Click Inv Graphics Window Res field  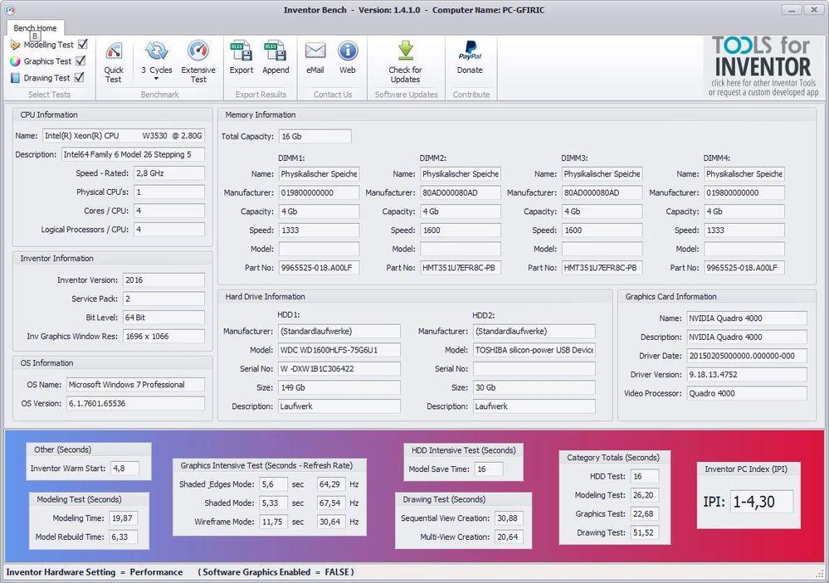pos(164,336)
